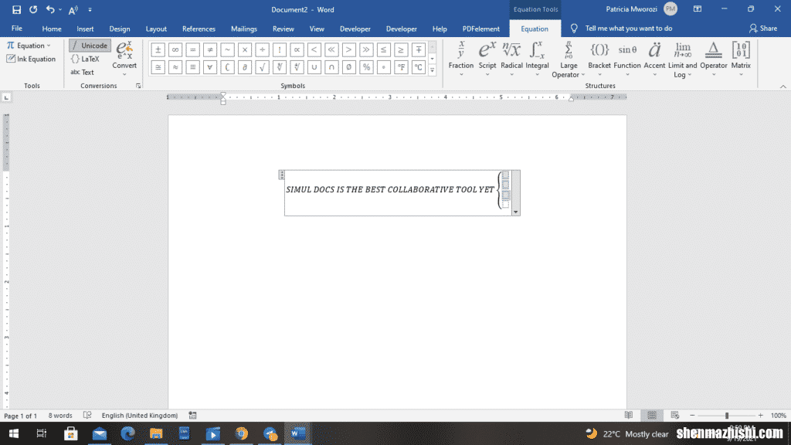Open Microsoft Edge from the taskbar
791x445 pixels.
(127, 433)
